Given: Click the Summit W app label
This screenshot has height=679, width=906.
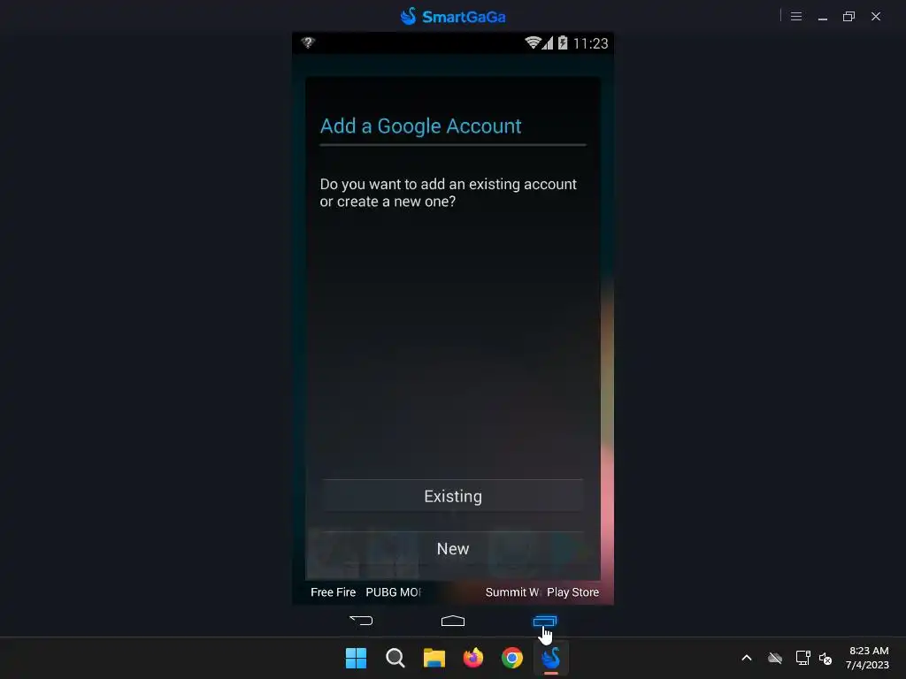Looking at the screenshot, I should pos(512,591).
